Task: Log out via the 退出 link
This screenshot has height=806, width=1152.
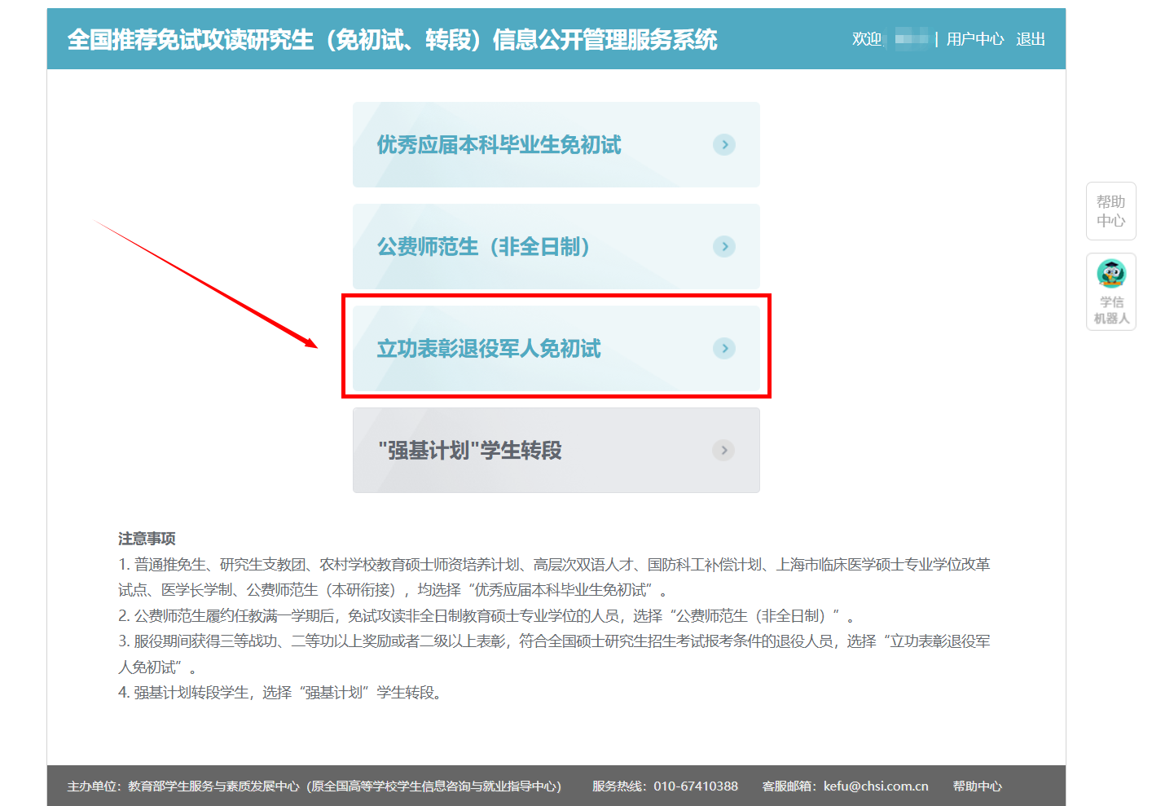Action: pyautogui.click(x=1030, y=39)
